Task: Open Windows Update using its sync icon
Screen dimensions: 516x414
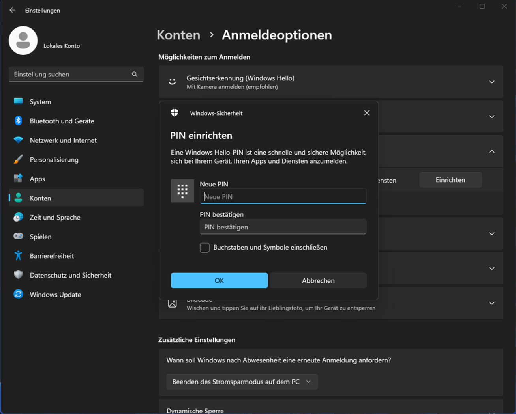Action: pyautogui.click(x=18, y=294)
